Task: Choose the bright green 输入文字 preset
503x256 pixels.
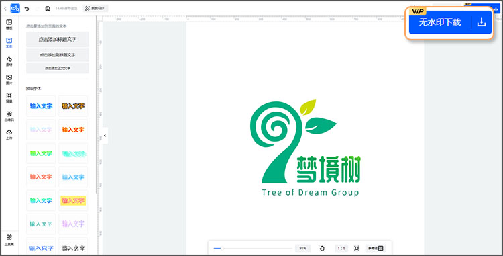Action: point(41,153)
